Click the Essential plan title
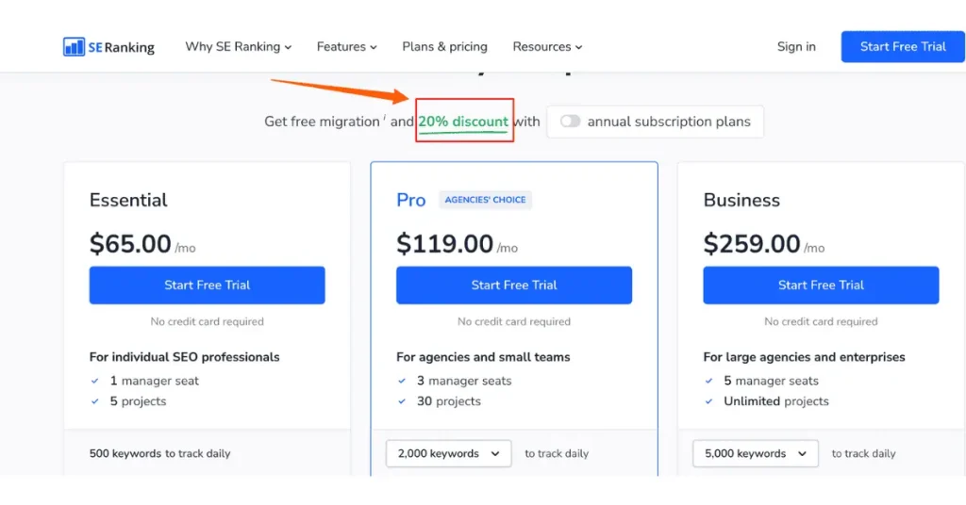Viewport: 966px width, 505px height. [128, 200]
